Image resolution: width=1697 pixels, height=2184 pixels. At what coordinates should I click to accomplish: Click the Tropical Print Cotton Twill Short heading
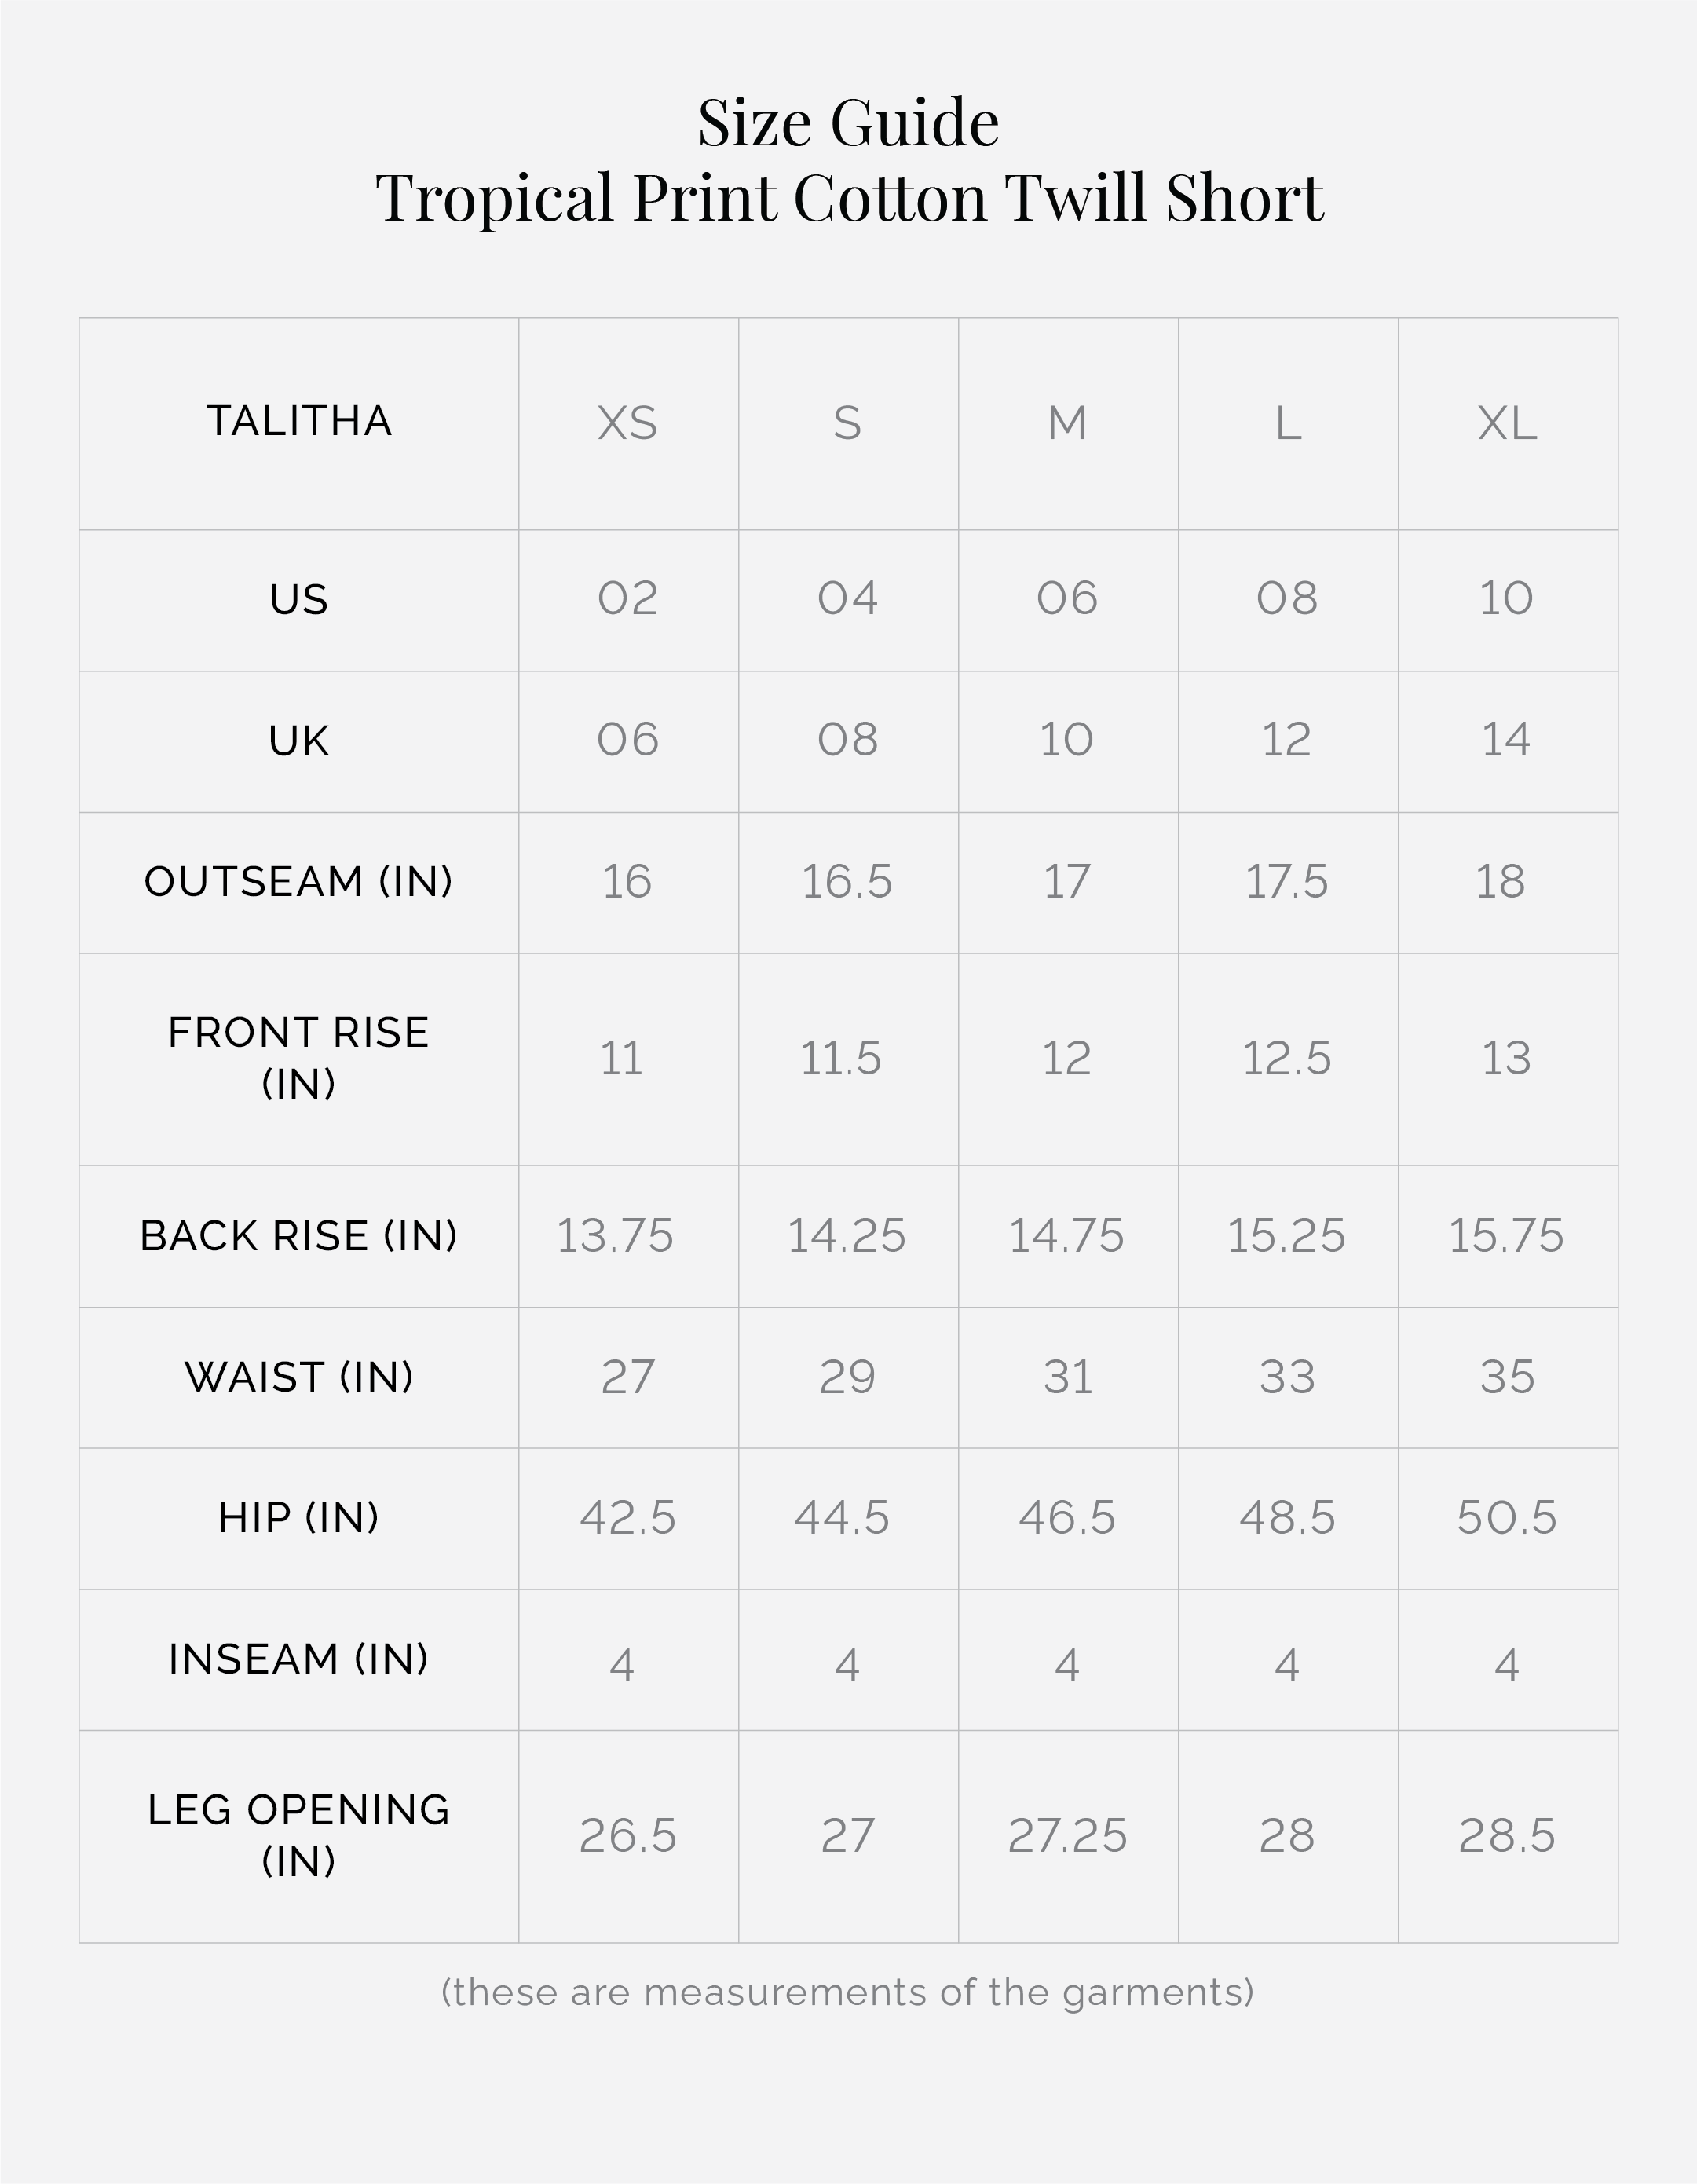coord(849,197)
